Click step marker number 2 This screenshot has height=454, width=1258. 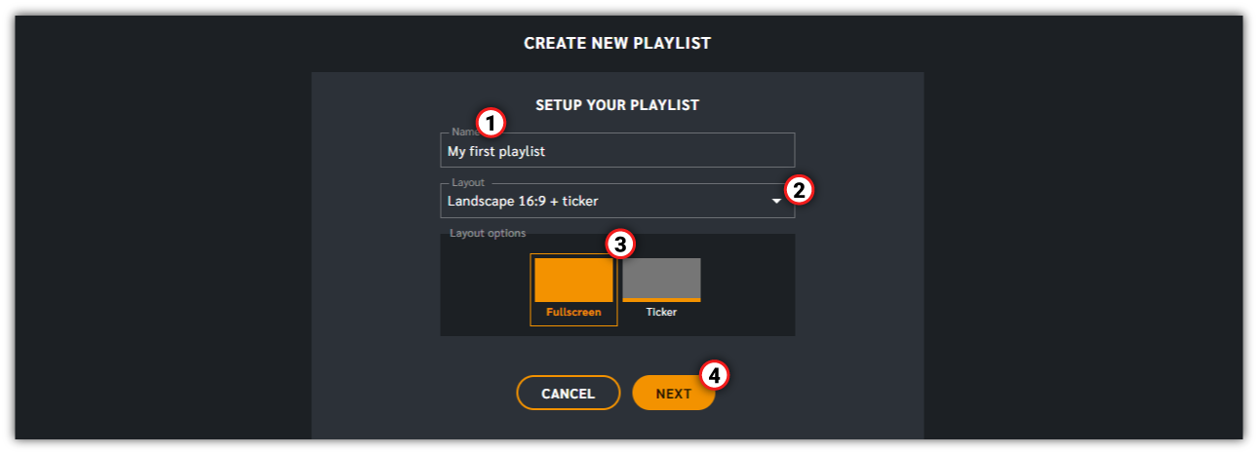pyautogui.click(x=799, y=190)
